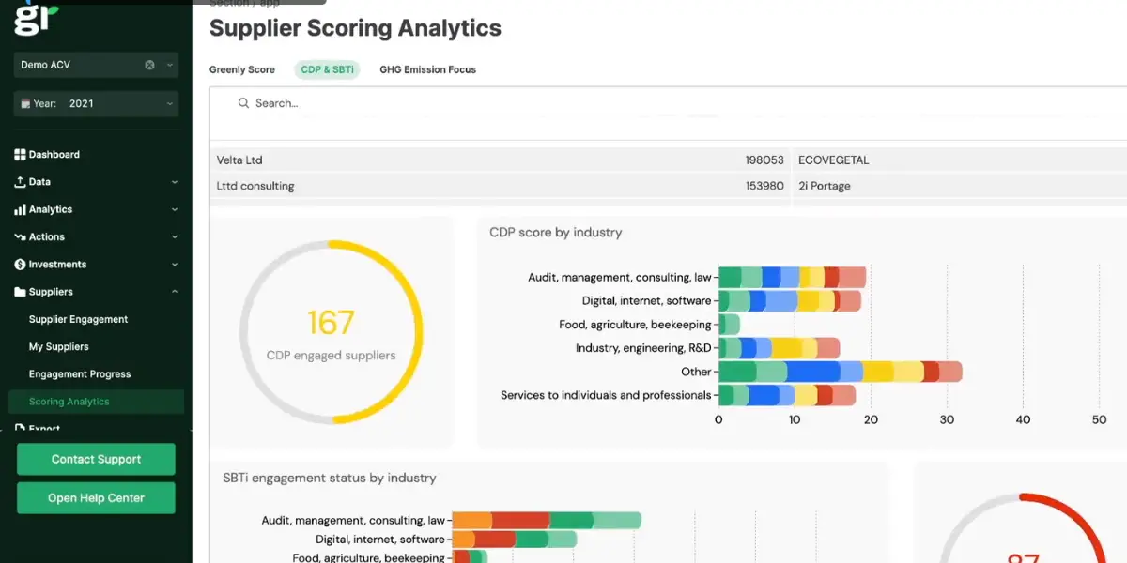Click the Velta Ltd row
The width and height of the screenshot is (1127, 563).
coord(499,160)
